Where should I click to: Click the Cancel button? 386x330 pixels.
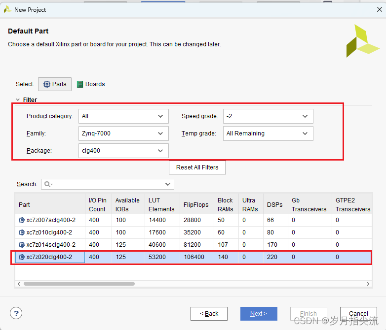tap(358, 314)
